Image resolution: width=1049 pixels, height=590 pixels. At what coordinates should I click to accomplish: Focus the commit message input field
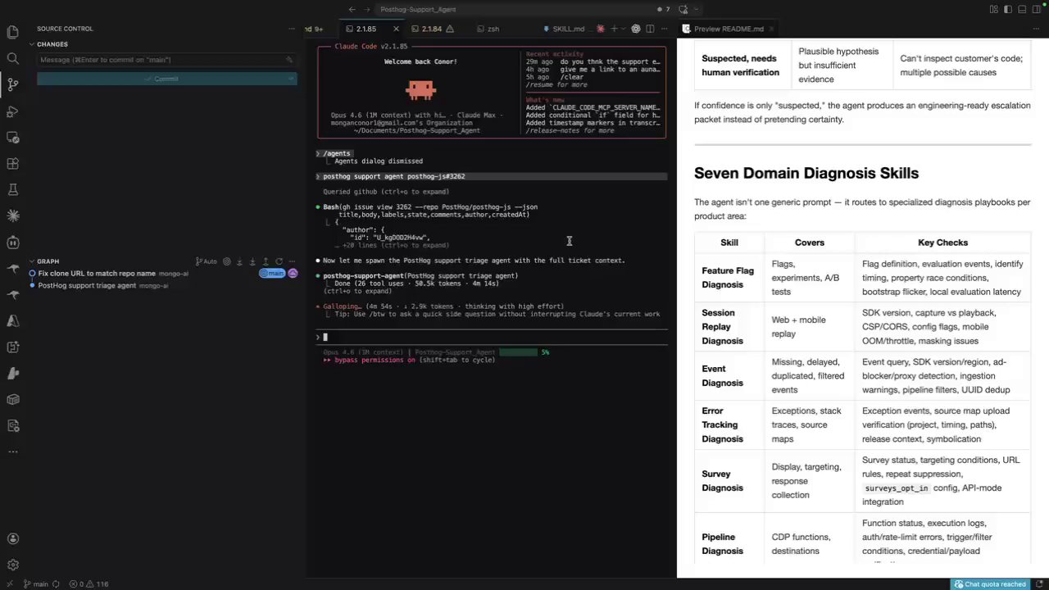(x=166, y=60)
